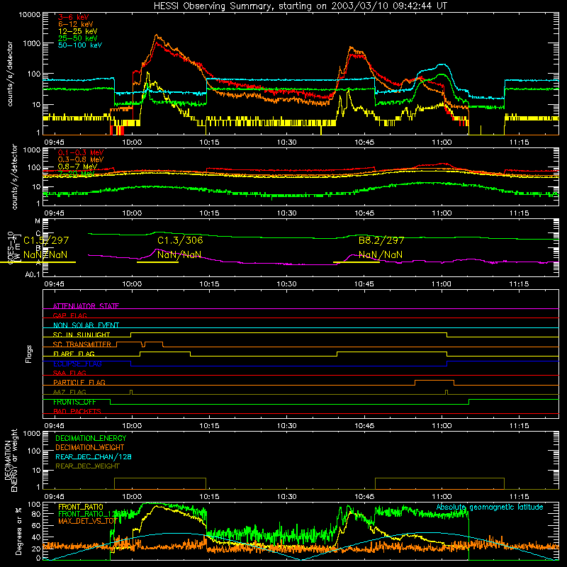567x567 pixels.
Task: Click the REAR_DEC_CHAN/128 legend label
Action: tap(94, 456)
